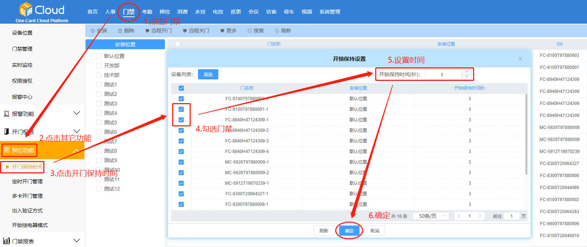Image resolution: width=587 pixels, height=247 pixels.
Task: Select 定时开门管理 in the sidebar
Action: click(27, 181)
